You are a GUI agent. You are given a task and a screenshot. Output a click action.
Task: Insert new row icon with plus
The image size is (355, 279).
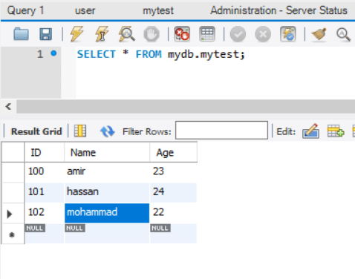tap(336, 131)
